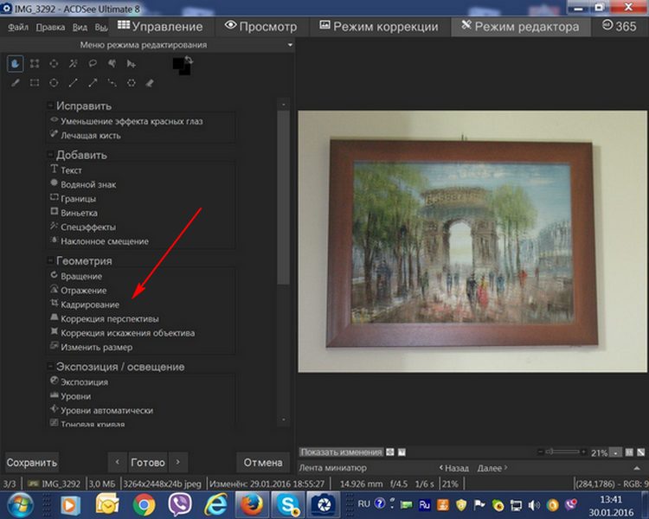
Task: Open Firefox from the taskbar
Action: (x=252, y=504)
